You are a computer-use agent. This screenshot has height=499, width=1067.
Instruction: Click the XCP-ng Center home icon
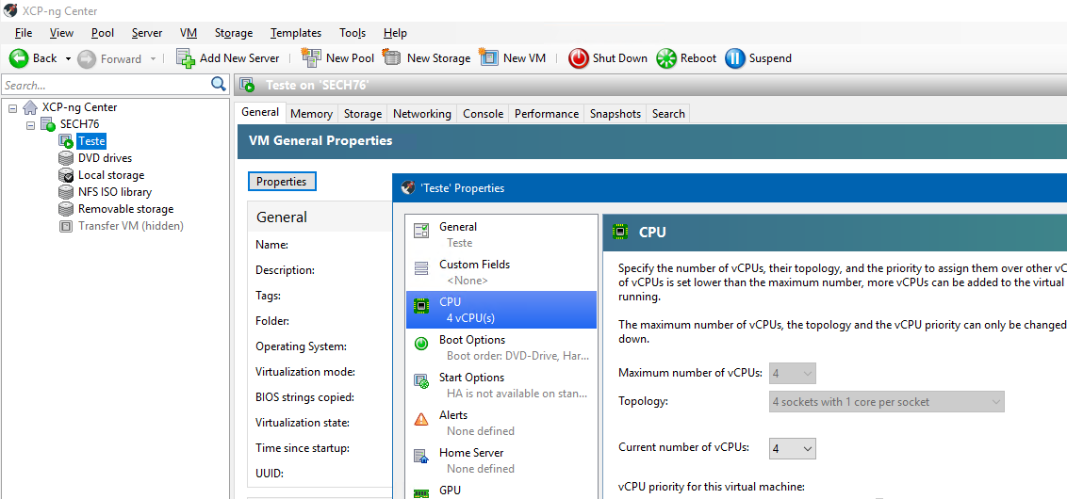30,107
